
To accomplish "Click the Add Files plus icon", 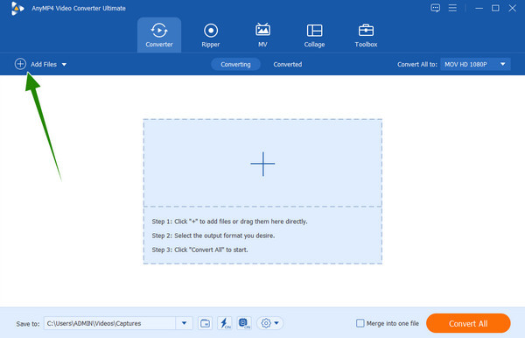I will (x=20, y=64).
